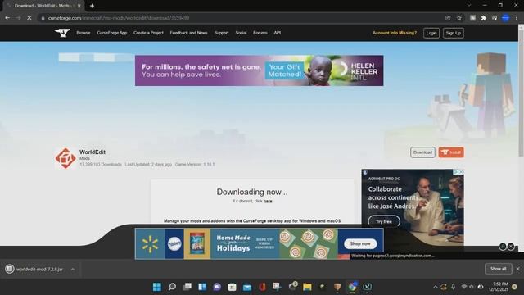Click the address bar URL
Image resolution: width=524 pixels, height=295 pixels.
(119, 18)
